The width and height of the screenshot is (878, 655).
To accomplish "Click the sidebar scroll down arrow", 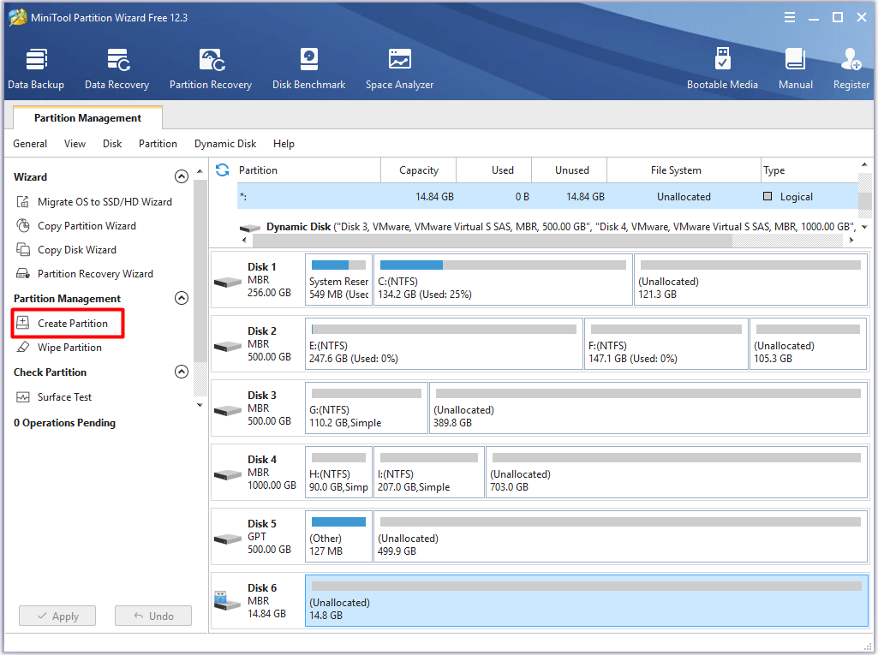I will pyautogui.click(x=200, y=405).
